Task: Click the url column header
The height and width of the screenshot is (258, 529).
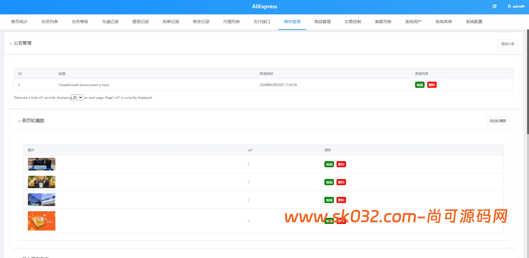Action: (250, 150)
